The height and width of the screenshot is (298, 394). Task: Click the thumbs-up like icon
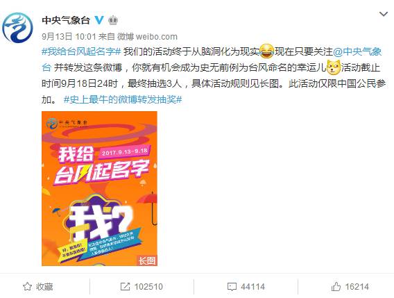pyautogui.click(x=336, y=286)
